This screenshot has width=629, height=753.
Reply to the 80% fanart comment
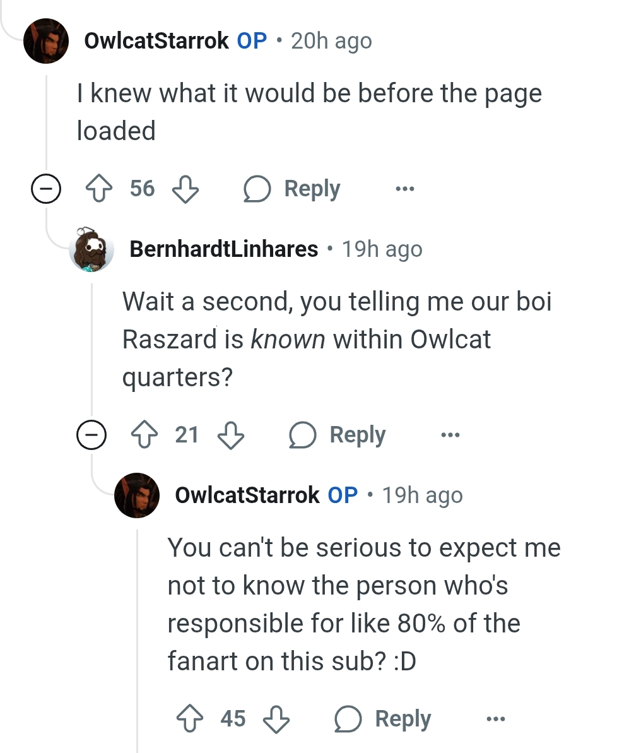coord(383,719)
